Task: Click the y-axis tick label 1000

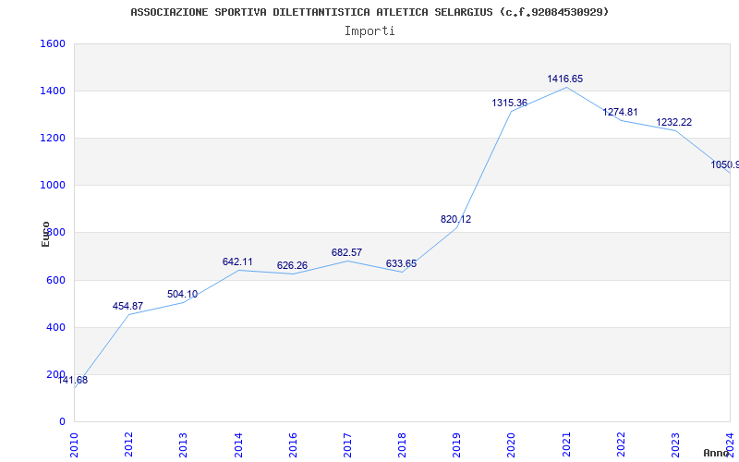Action: pyautogui.click(x=53, y=186)
